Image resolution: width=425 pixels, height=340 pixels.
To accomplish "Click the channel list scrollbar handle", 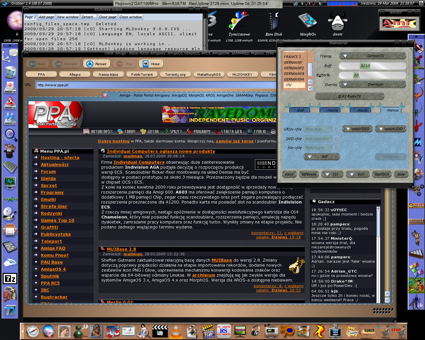I will 310,69.
